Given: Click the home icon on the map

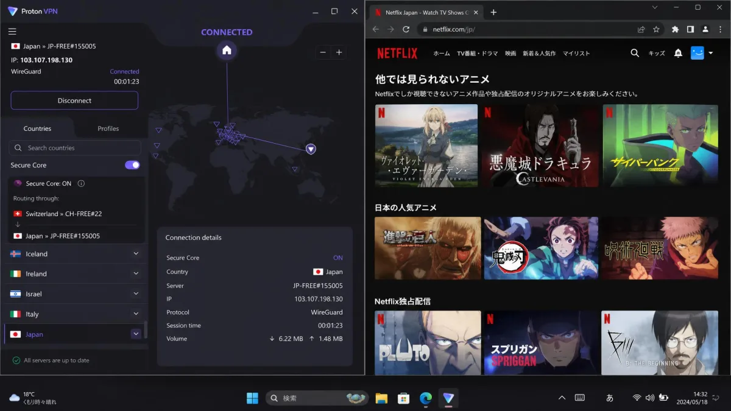Looking at the screenshot, I should [x=227, y=51].
